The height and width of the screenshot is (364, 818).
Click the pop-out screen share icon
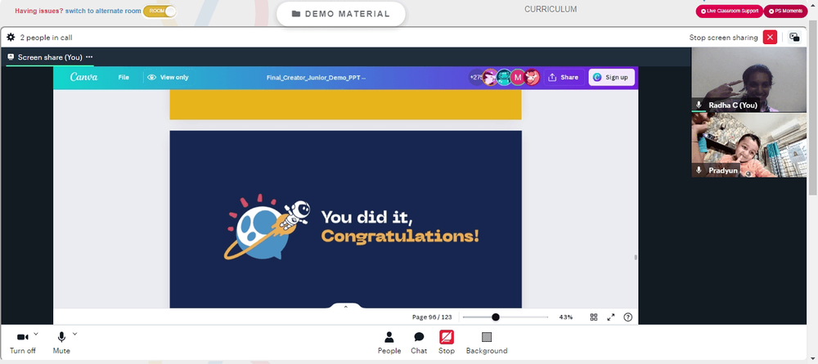tap(794, 37)
